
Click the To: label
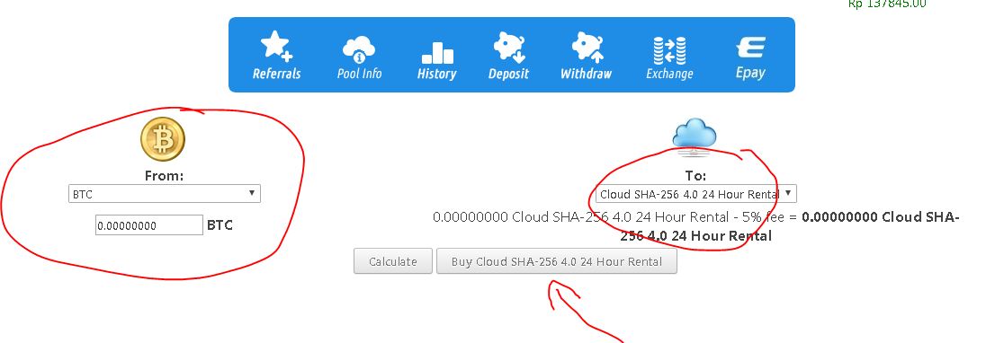(695, 176)
